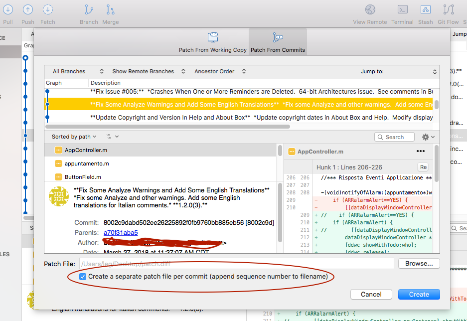Click the ellipsis icon beside AppController.m
This screenshot has width=467, height=321.
[x=421, y=151]
